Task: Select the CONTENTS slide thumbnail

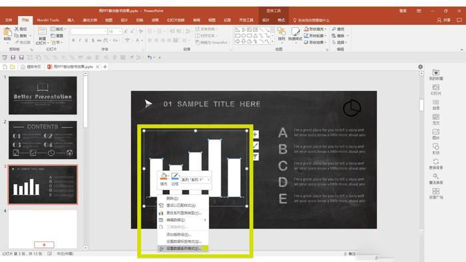Action: pyautogui.click(x=43, y=140)
